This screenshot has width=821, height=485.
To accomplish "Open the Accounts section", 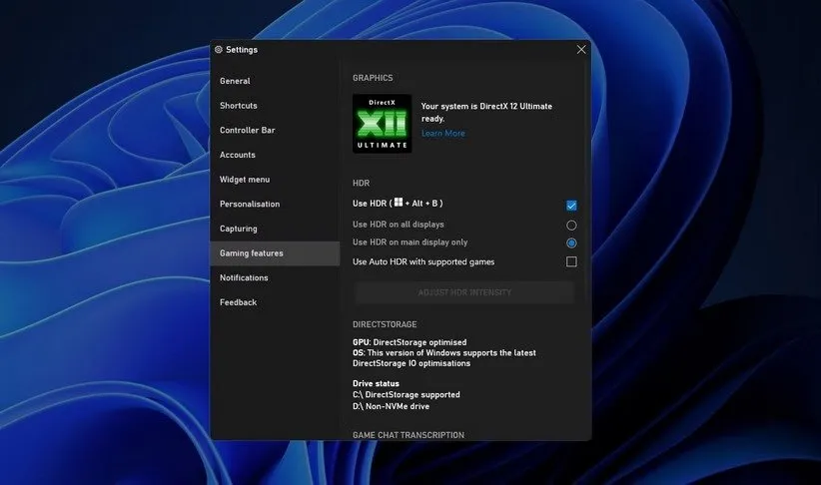I will 238,155.
